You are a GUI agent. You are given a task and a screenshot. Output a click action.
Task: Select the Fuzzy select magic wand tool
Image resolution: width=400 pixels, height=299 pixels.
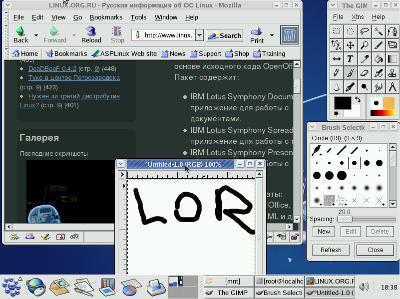tap(379, 31)
